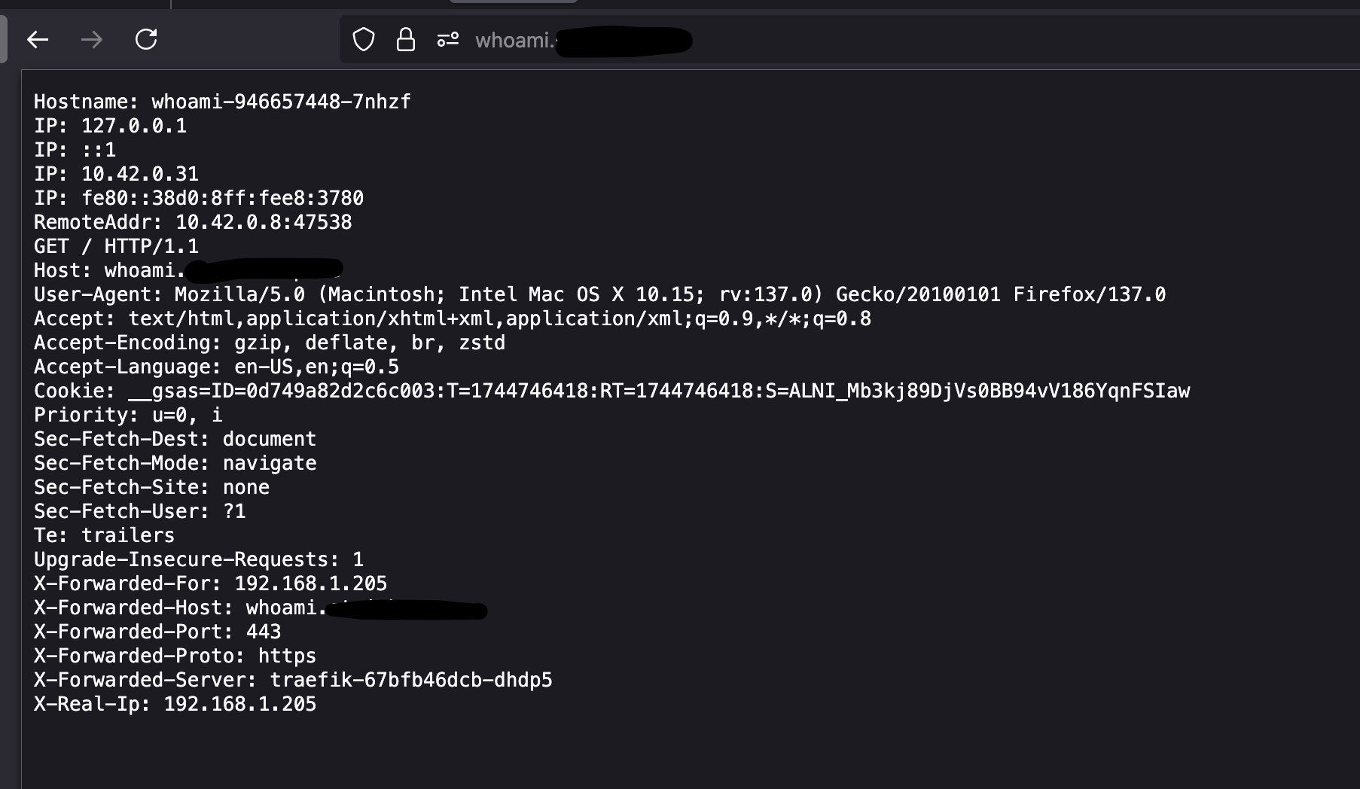Click the X-Real-Ip line
The width and height of the screenshot is (1360, 789).
pos(175,704)
